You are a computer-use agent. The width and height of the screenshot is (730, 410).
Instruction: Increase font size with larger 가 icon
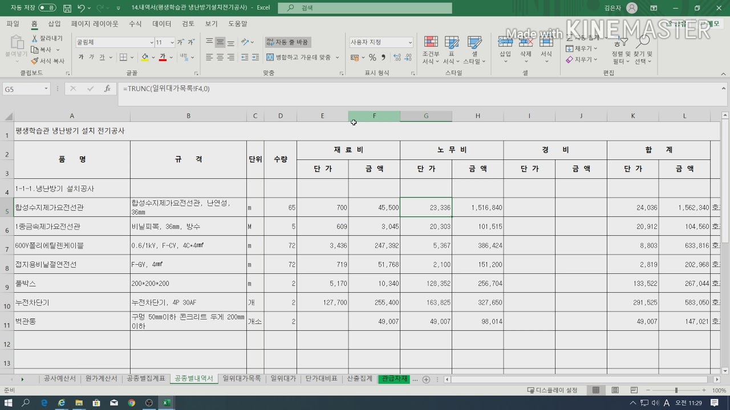(180, 42)
